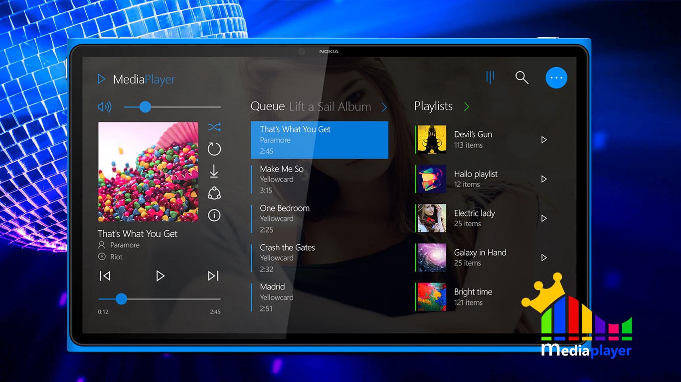This screenshot has width=681, height=382.
Task: Open Hallo playlist name
Action: point(476,174)
